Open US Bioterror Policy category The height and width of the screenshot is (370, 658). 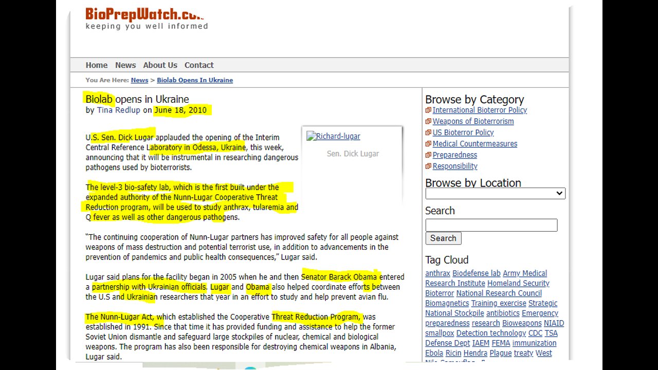pos(463,133)
